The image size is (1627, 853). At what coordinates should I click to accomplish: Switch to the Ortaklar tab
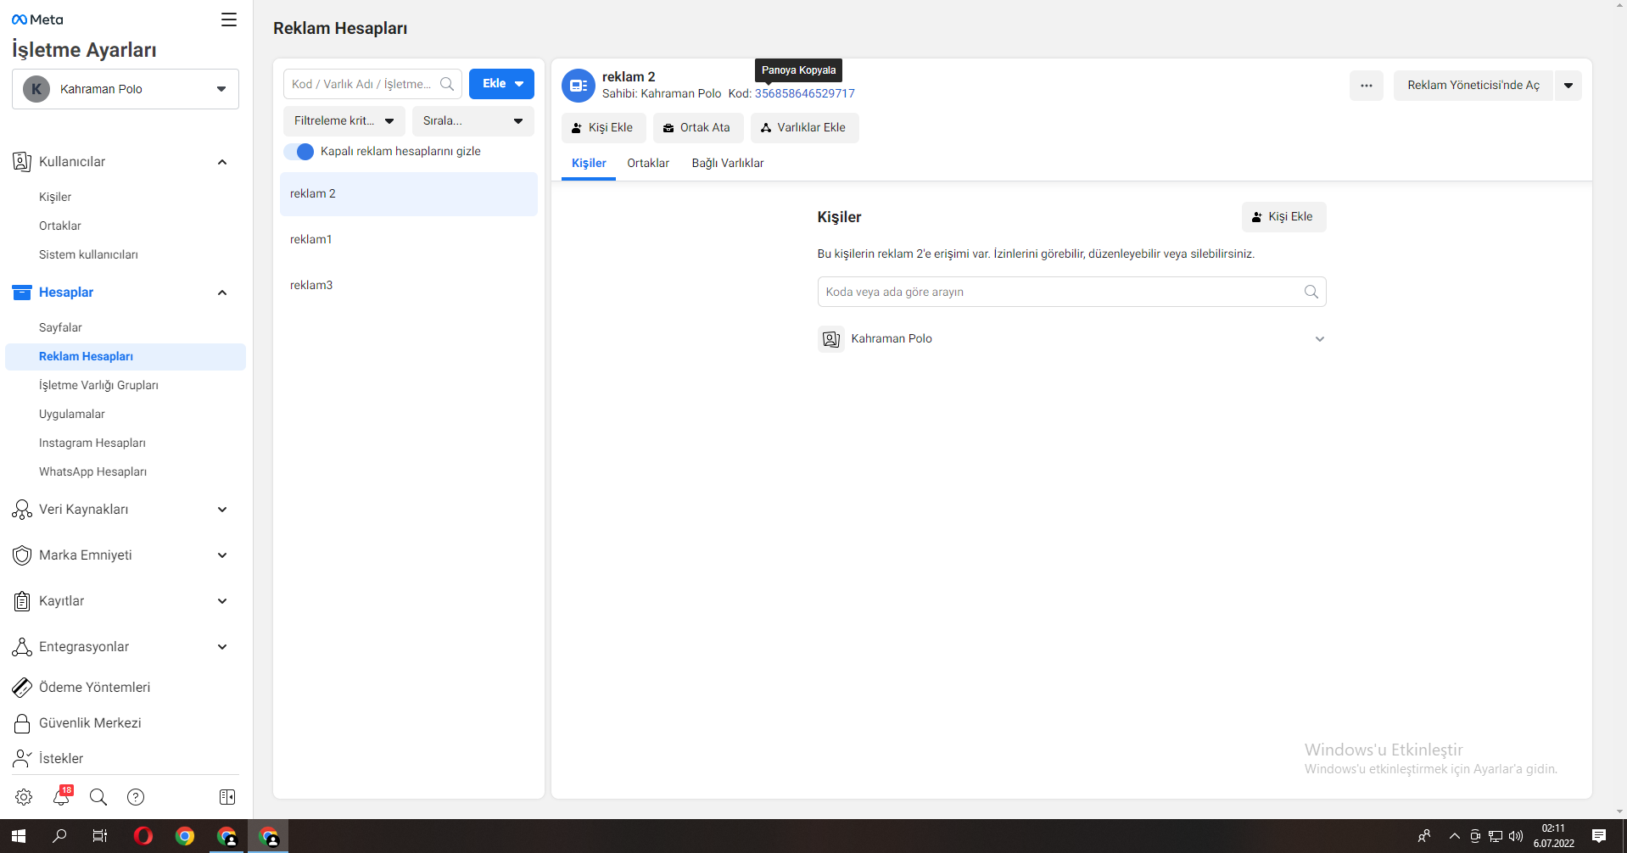(x=648, y=163)
